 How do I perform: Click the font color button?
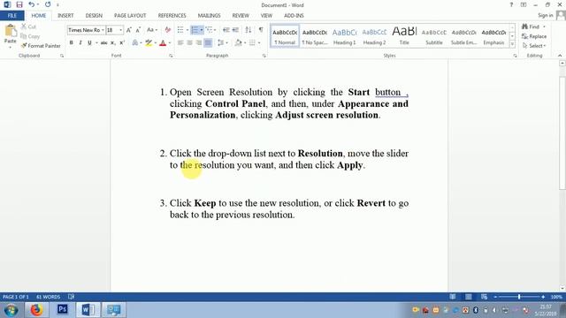click(x=163, y=43)
